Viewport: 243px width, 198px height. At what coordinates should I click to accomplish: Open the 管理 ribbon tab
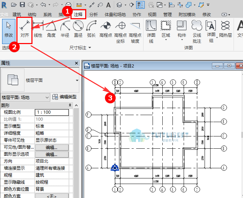(168, 15)
